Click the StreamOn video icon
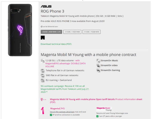 click(98, 65)
